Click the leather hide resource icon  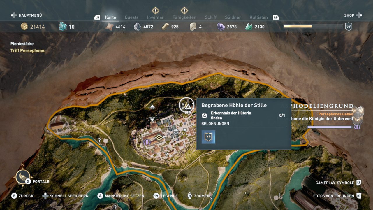click(x=110, y=27)
